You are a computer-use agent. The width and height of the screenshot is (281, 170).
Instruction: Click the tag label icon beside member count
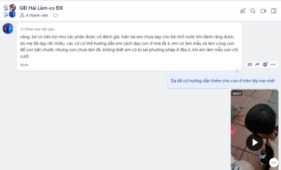pos(56,15)
